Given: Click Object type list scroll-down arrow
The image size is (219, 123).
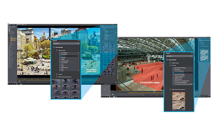Looking at the screenshot, I should click(79, 70).
